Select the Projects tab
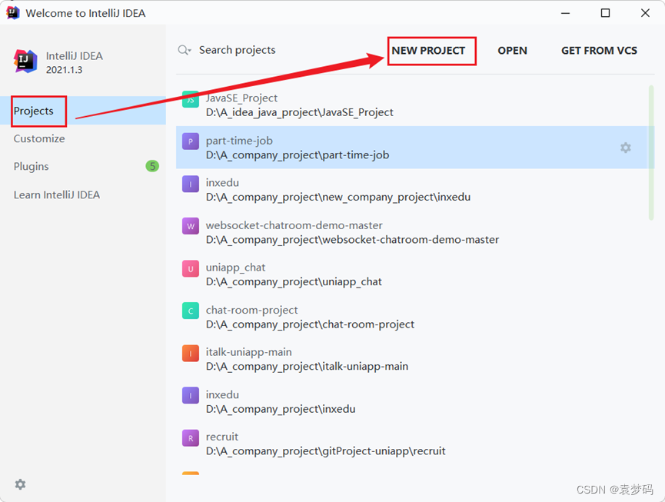665x502 pixels. (x=34, y=111)
